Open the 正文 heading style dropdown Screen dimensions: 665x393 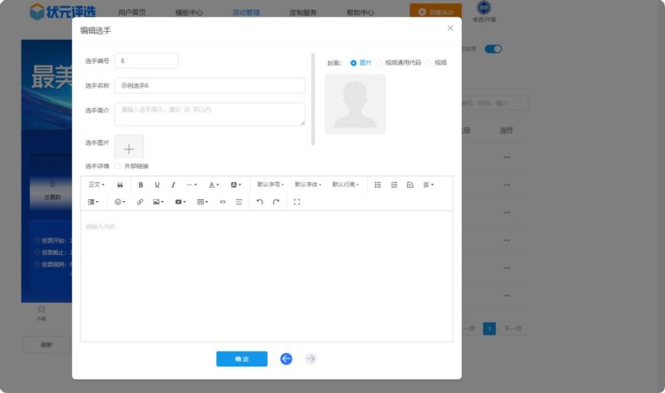point(96,185)
